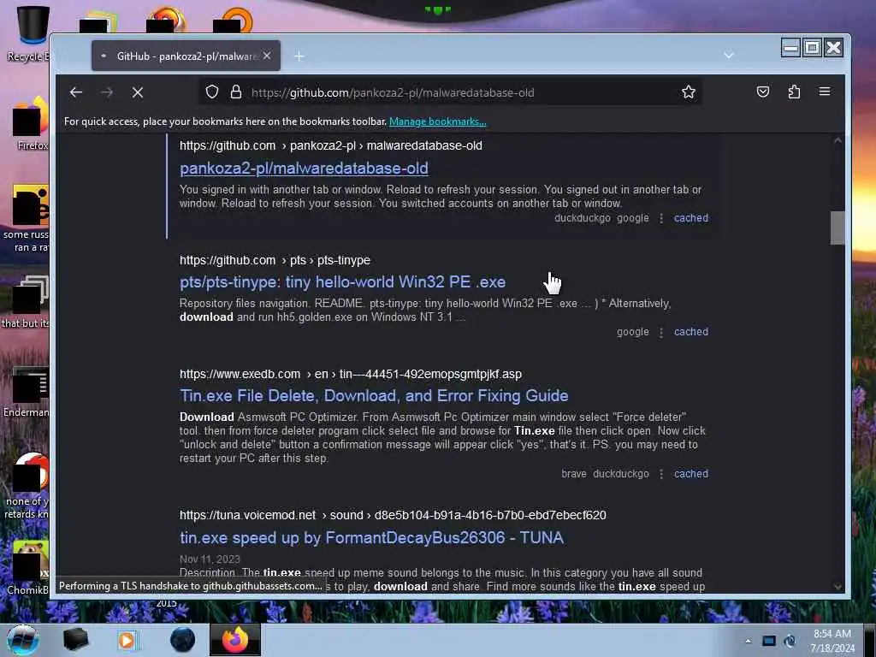Open the ChomikB desktop icon

(28, 568)
